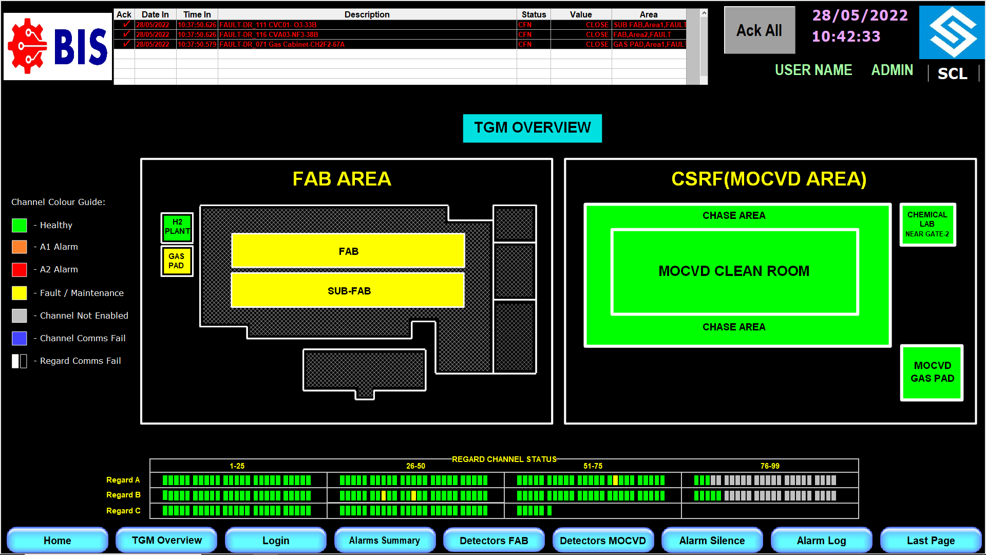Go to Detectors MOCVD page

click(x=603, y=541)
